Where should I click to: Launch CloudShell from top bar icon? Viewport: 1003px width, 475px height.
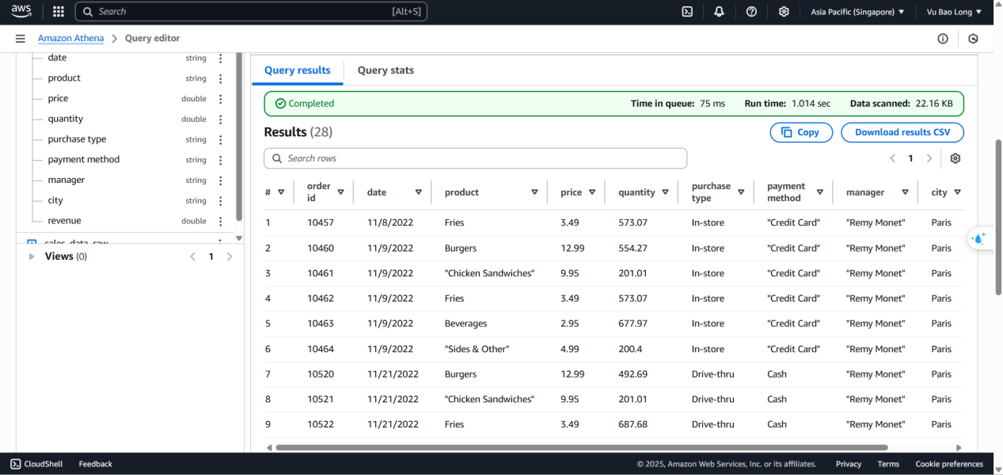(x=688, y=12)
